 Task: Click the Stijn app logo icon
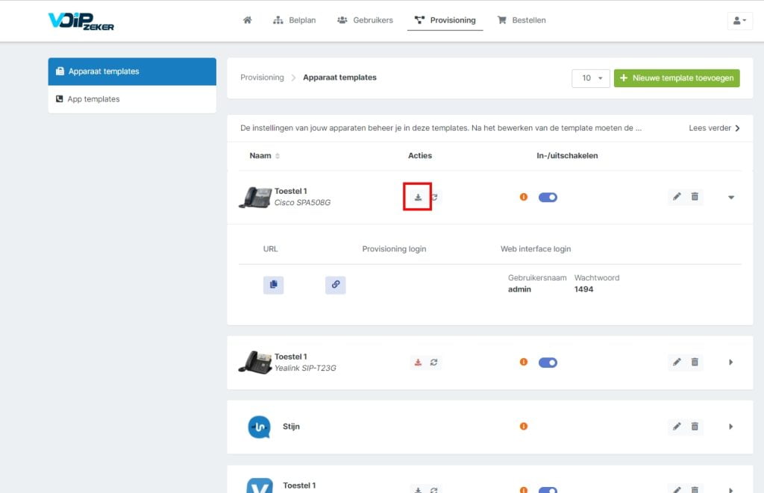pyautogui.click(x=259, y=427)
